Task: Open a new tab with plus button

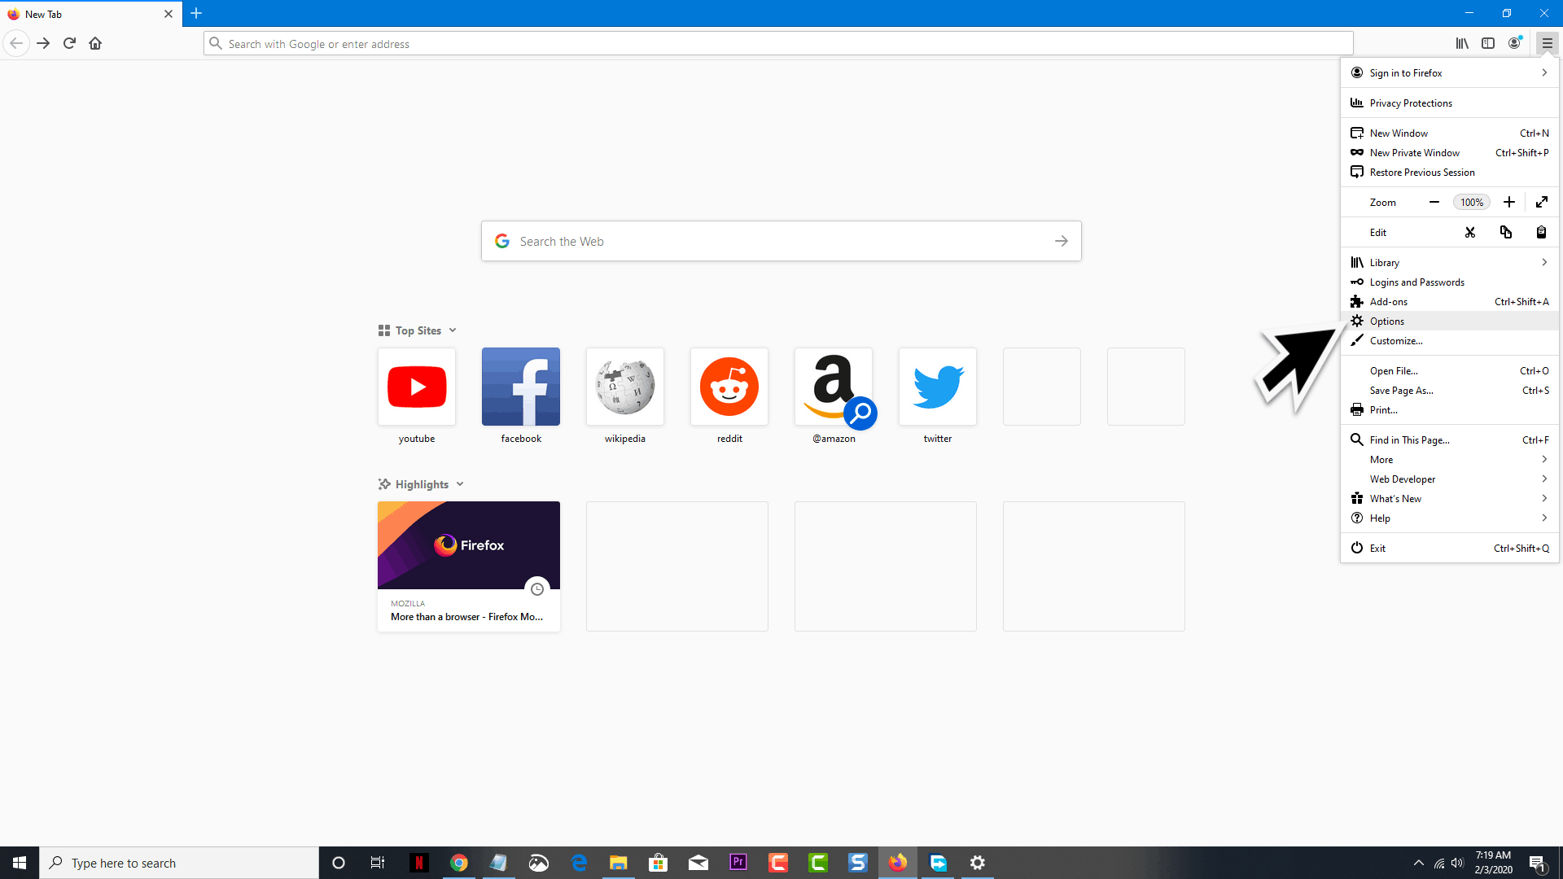Action: tap(196, 14)
